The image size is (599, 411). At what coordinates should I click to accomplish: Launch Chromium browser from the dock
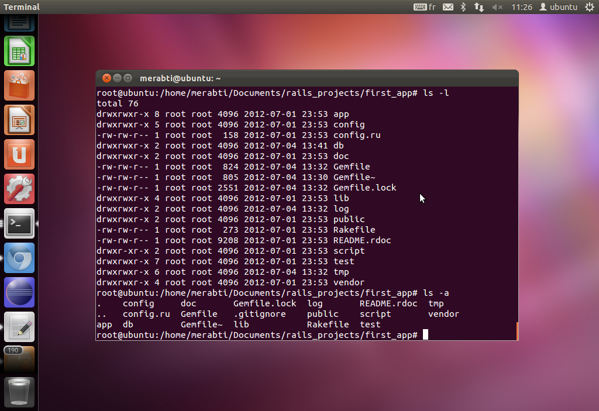pyautogui.click(x=19, y=258)
